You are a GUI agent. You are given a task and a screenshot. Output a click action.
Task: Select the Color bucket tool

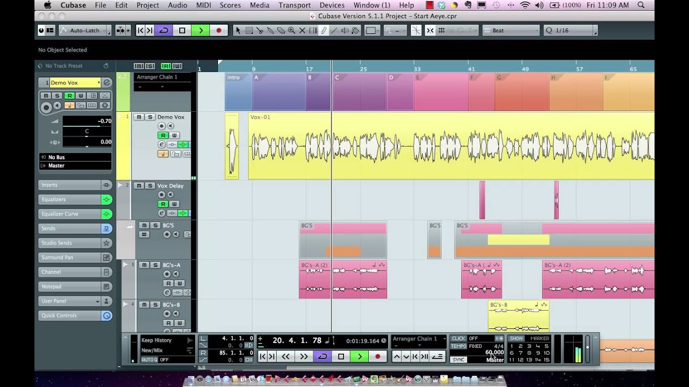(x=355, y=31)
